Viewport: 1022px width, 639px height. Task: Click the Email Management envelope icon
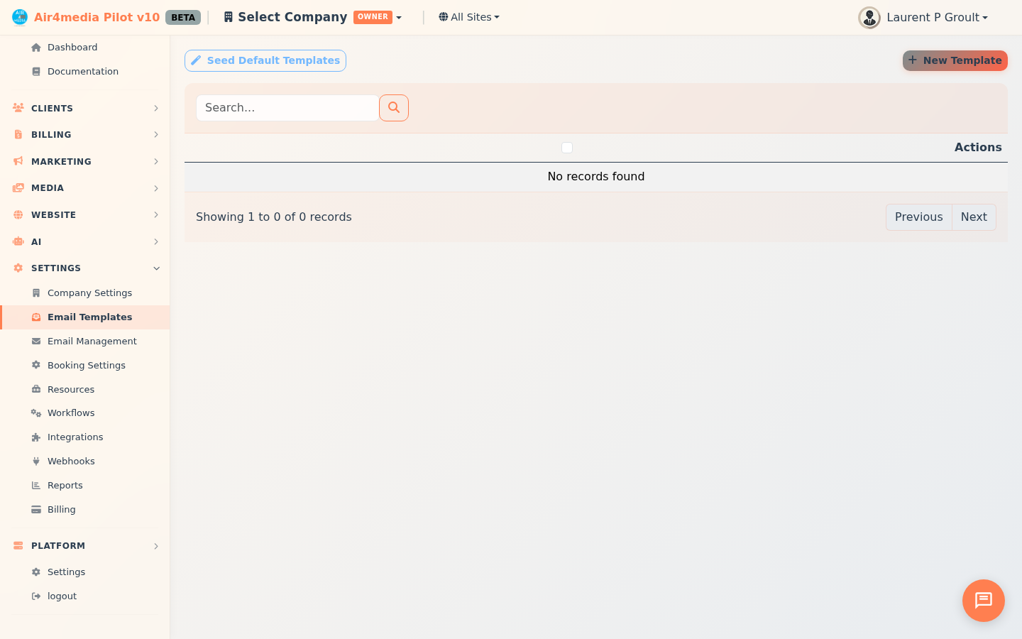35,341
